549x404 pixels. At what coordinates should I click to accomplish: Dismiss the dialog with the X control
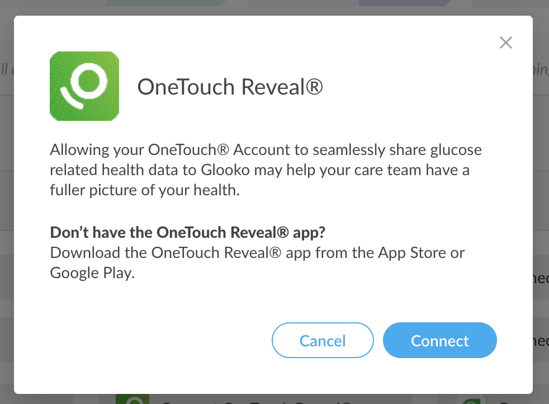coord(505,42)
